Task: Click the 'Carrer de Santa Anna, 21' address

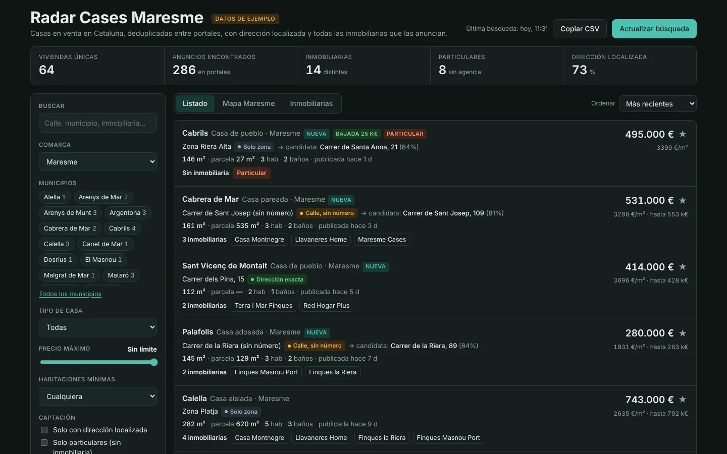Action: click(x=359, y=147)
